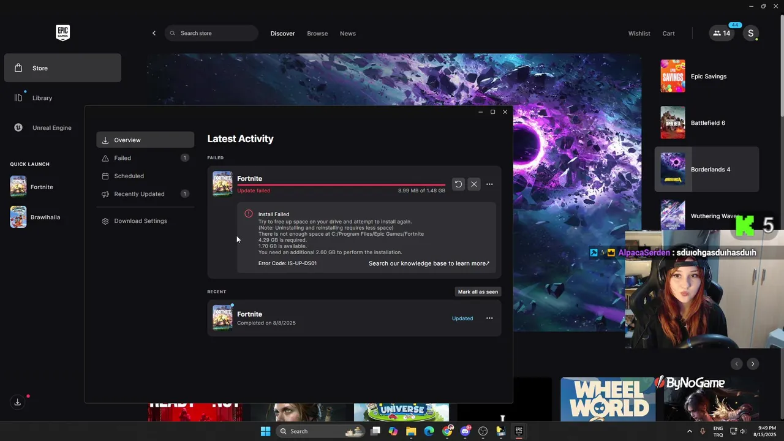Open the downloads icon at the sidebar bottom

[18, 402]
